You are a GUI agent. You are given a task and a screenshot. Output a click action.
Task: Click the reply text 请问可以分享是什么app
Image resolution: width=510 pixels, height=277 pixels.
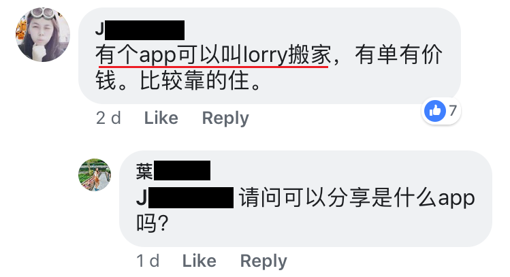pos(357,197)
